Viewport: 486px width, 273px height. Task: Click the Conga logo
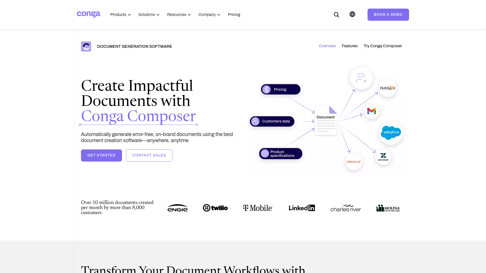click(x=88, y=14)
